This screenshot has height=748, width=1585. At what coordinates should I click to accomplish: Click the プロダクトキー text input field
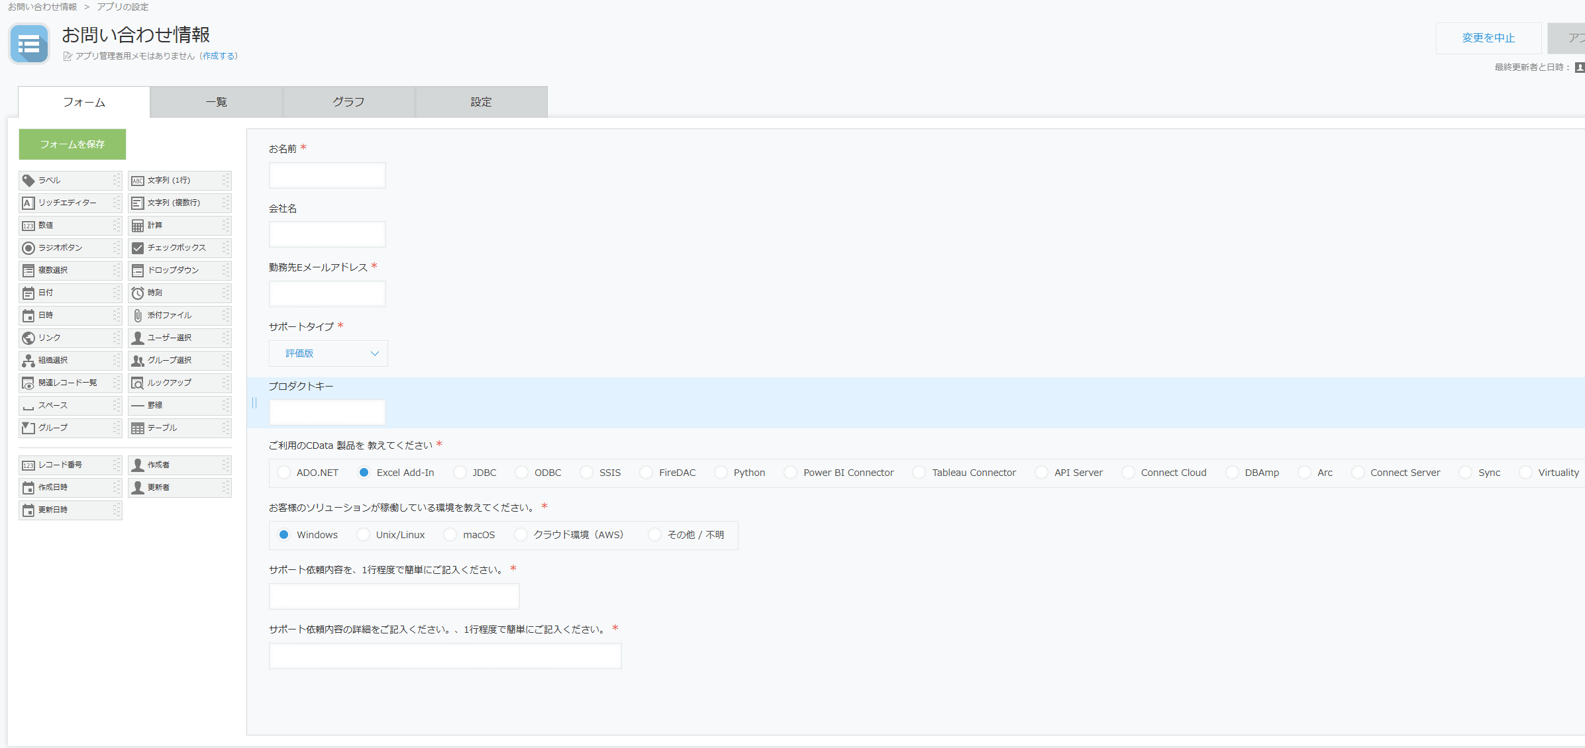tap(327, 412)
